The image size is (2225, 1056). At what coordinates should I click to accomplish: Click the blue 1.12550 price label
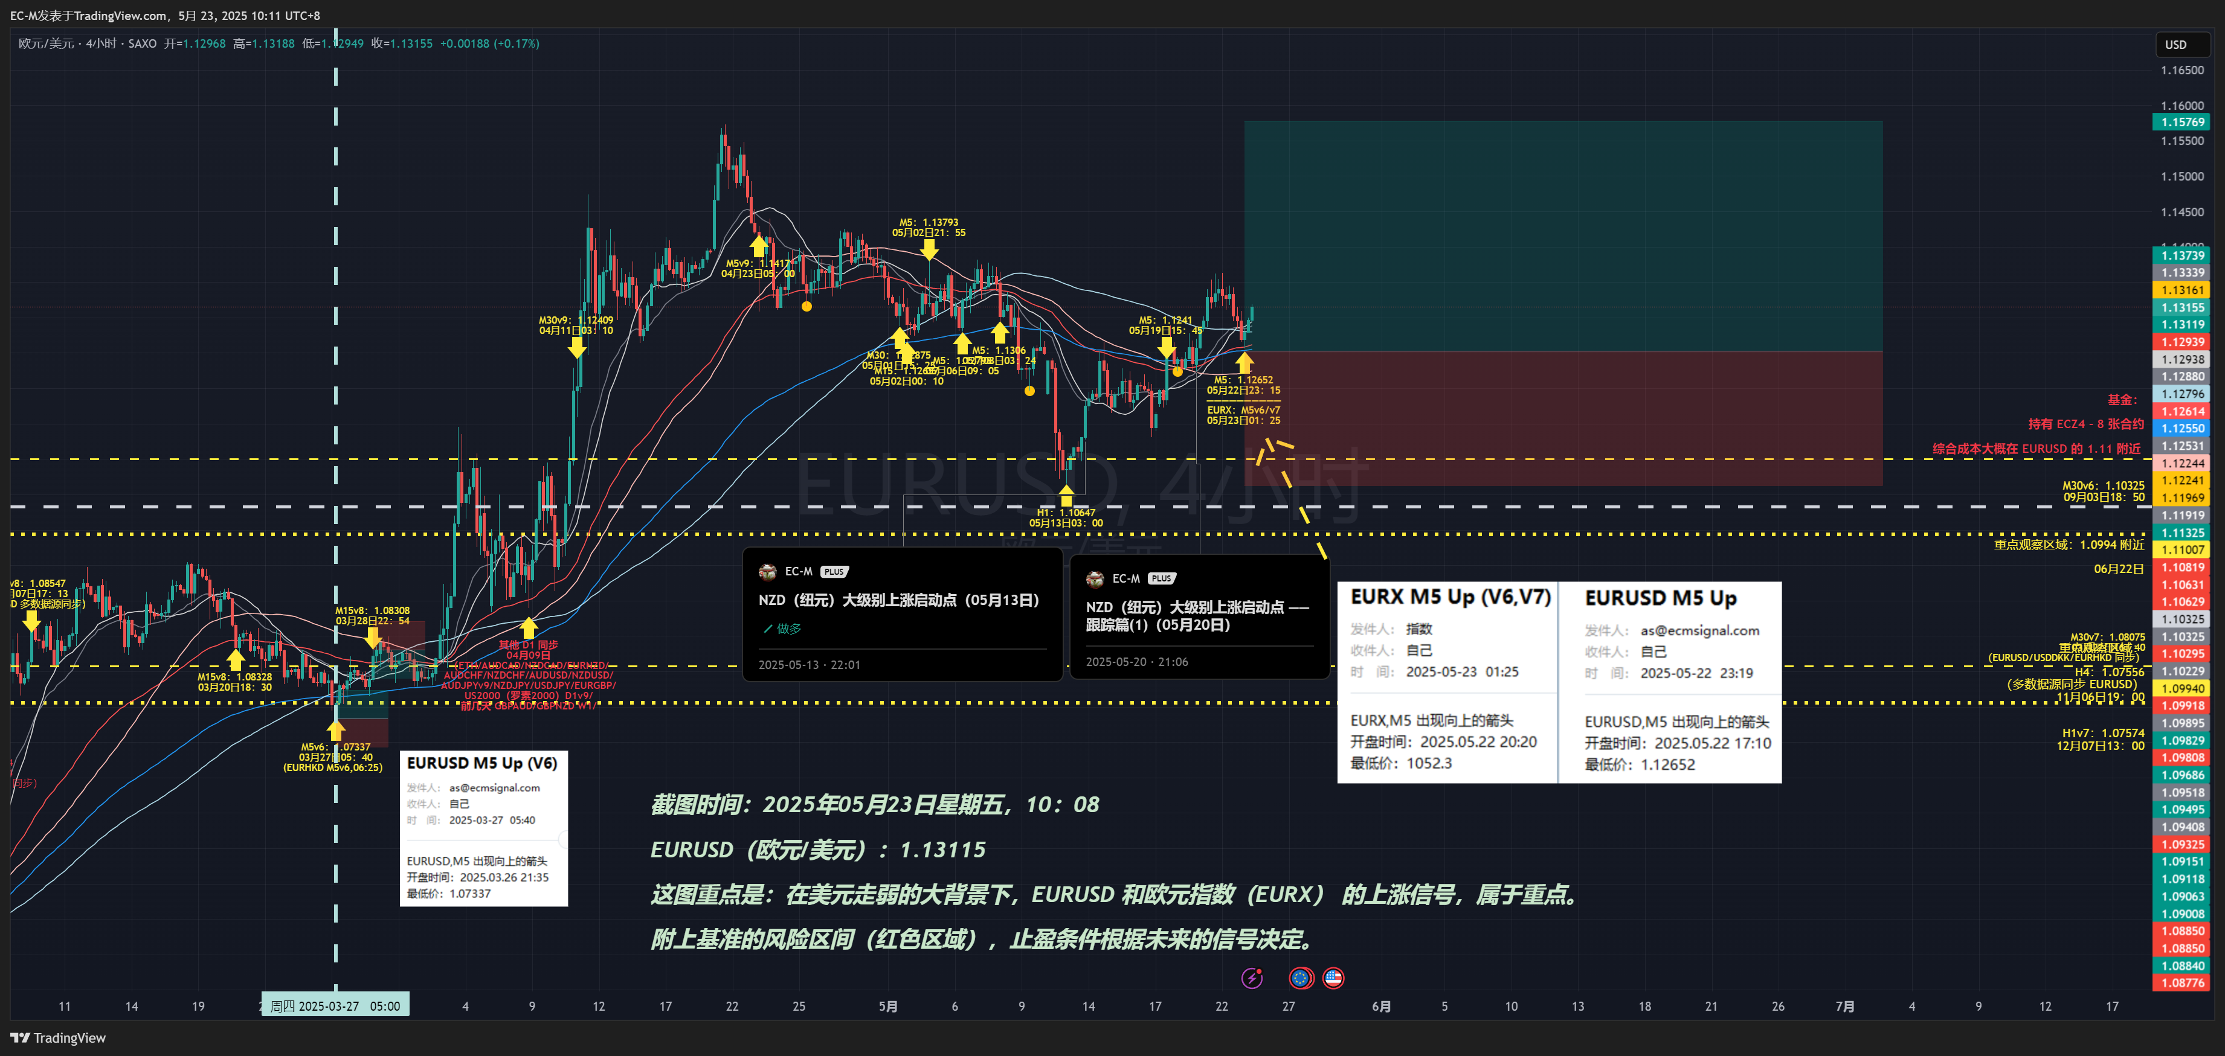coord(2182,428)
